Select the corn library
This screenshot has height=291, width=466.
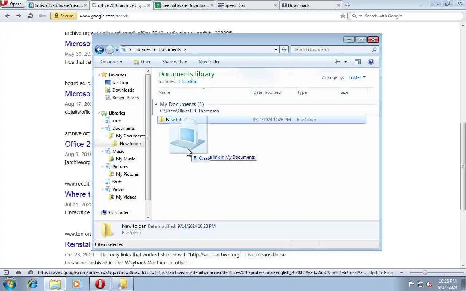point(117,120)
